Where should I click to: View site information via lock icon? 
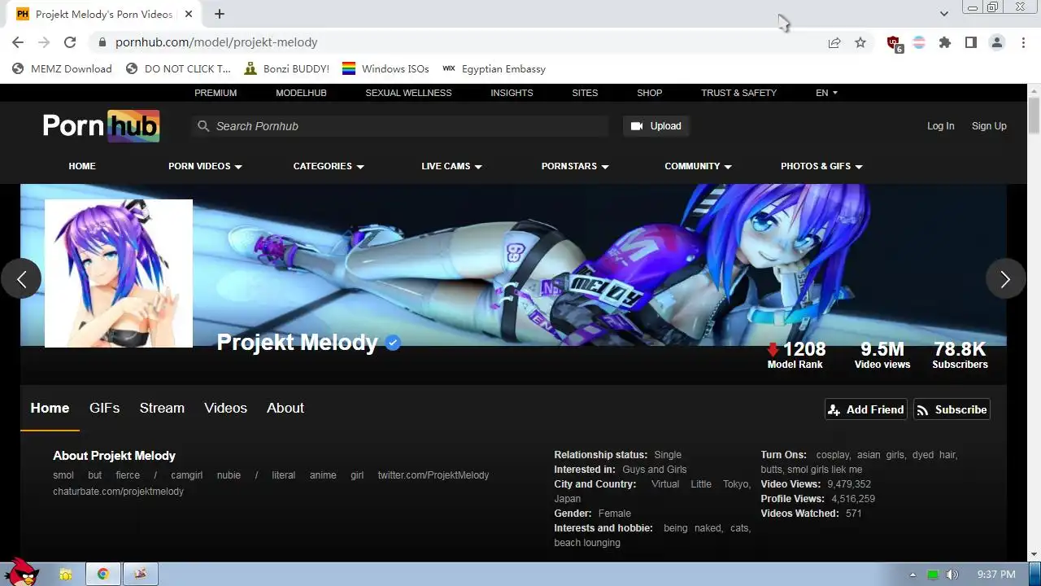pos(102,42)
